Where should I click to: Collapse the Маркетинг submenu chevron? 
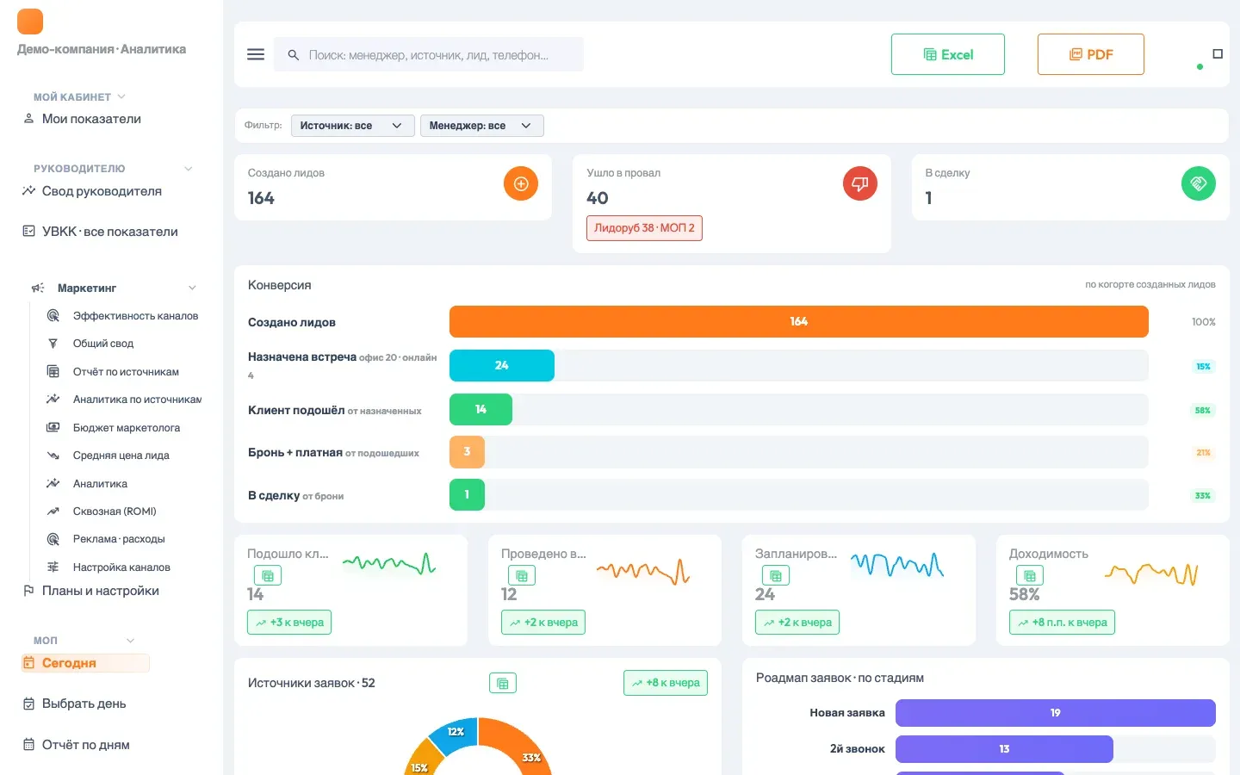(192, 288)
